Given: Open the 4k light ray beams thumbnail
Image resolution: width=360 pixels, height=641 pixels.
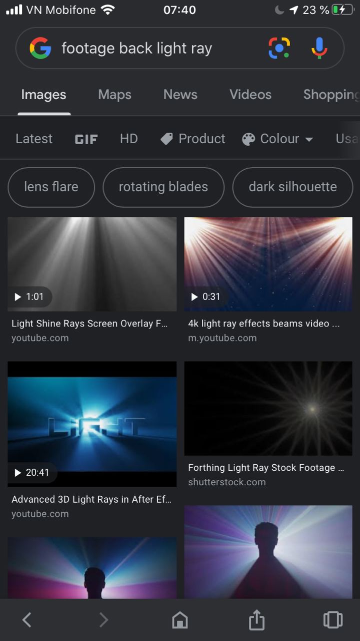Looking at the screenshot, I should click(x=268, y=264).
